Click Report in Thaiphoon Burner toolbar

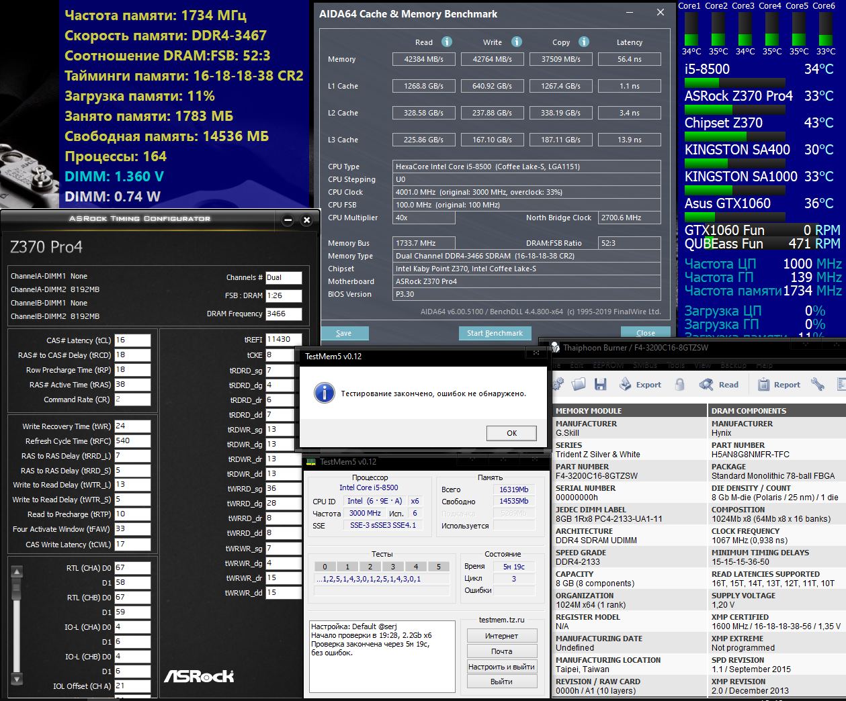(779, 385)
